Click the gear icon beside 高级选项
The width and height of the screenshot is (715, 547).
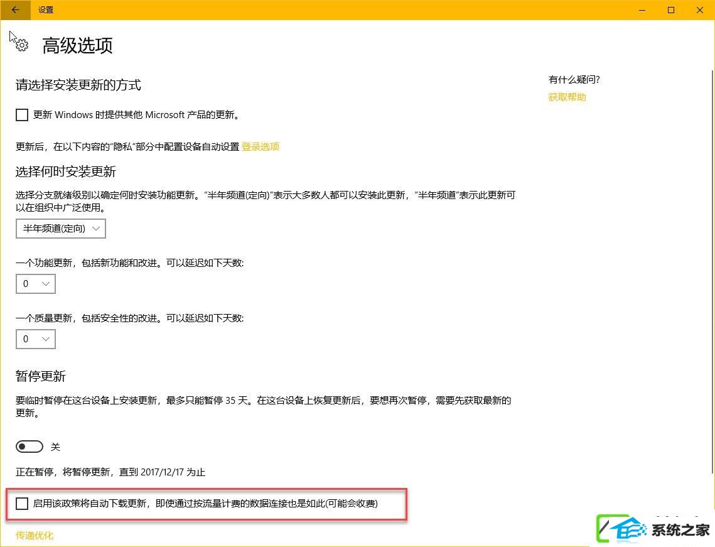22,45
